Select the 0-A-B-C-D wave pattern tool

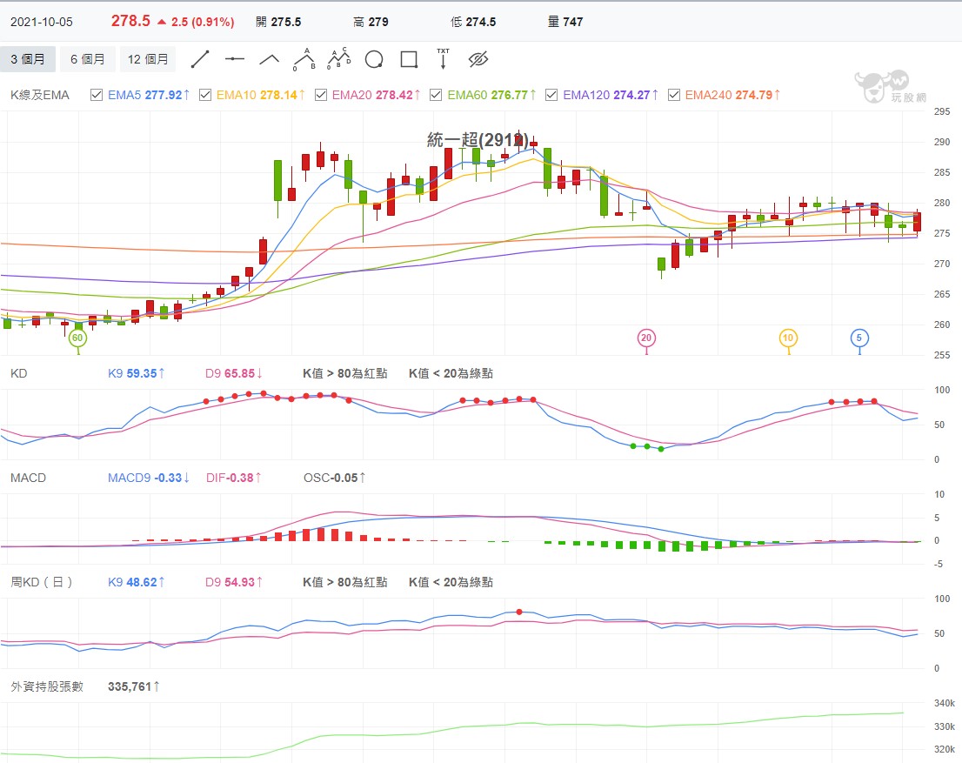(338, 59)
